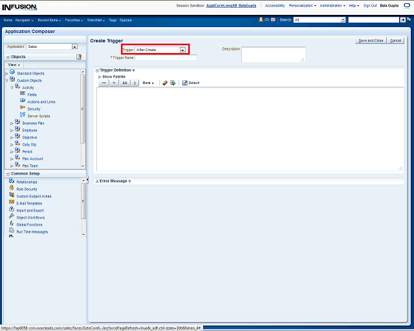
Task: Click the validate script icon with green check
Action: [x=173, y=83]
